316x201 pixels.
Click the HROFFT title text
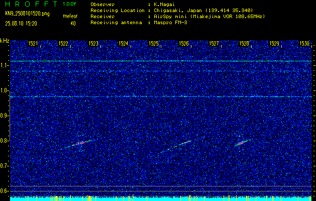point(31,4)
